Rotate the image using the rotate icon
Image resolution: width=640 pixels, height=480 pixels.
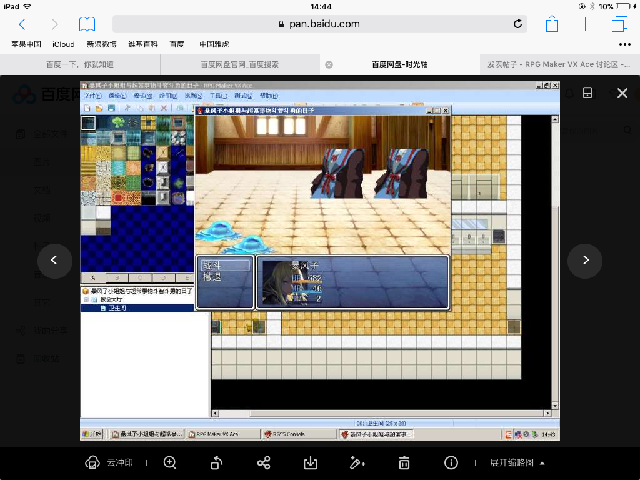pos(216,462)
